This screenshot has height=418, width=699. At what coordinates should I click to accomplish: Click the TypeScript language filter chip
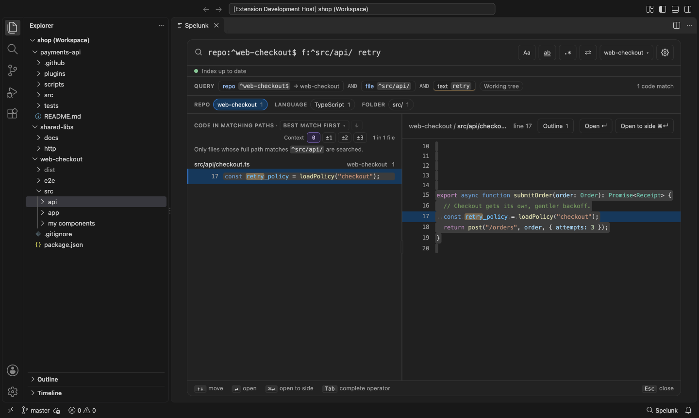click(x=333, y=104)
